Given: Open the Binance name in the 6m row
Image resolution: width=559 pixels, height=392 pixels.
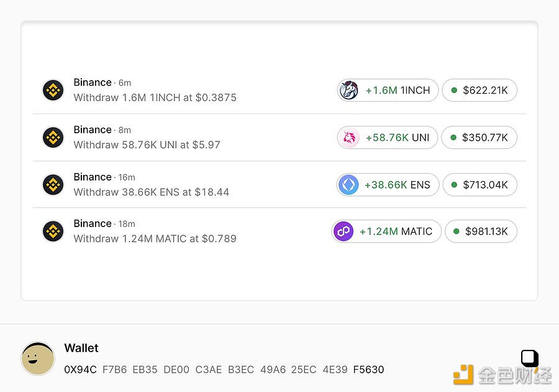Looking at the screenshot, I should pyautogui.click(x=93, y=82).
